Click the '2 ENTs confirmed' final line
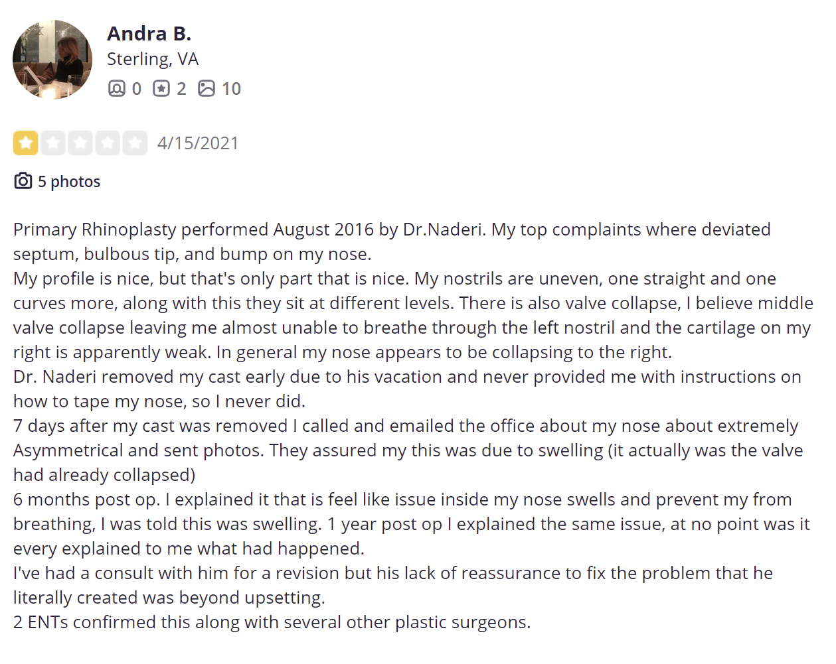This screenshot has width=836, height=664. (x=272, y=622)
